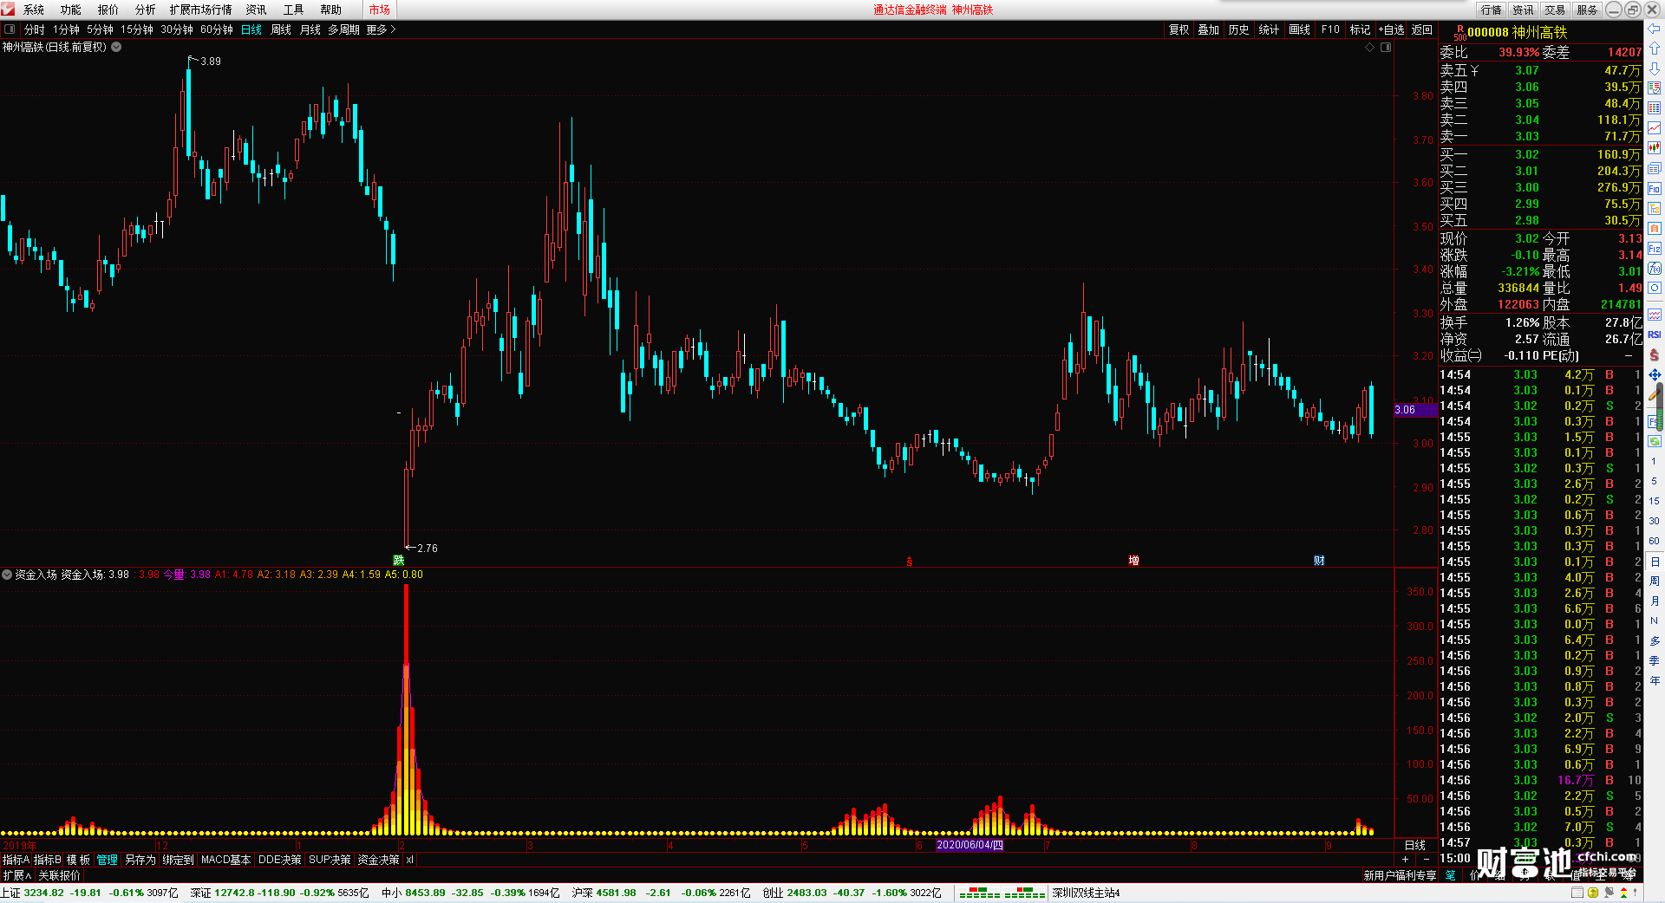The width and height of the screenshot is (1665, 903).
Task: Switch to candlestick chart via sidebar icon
Action: 1655,148
